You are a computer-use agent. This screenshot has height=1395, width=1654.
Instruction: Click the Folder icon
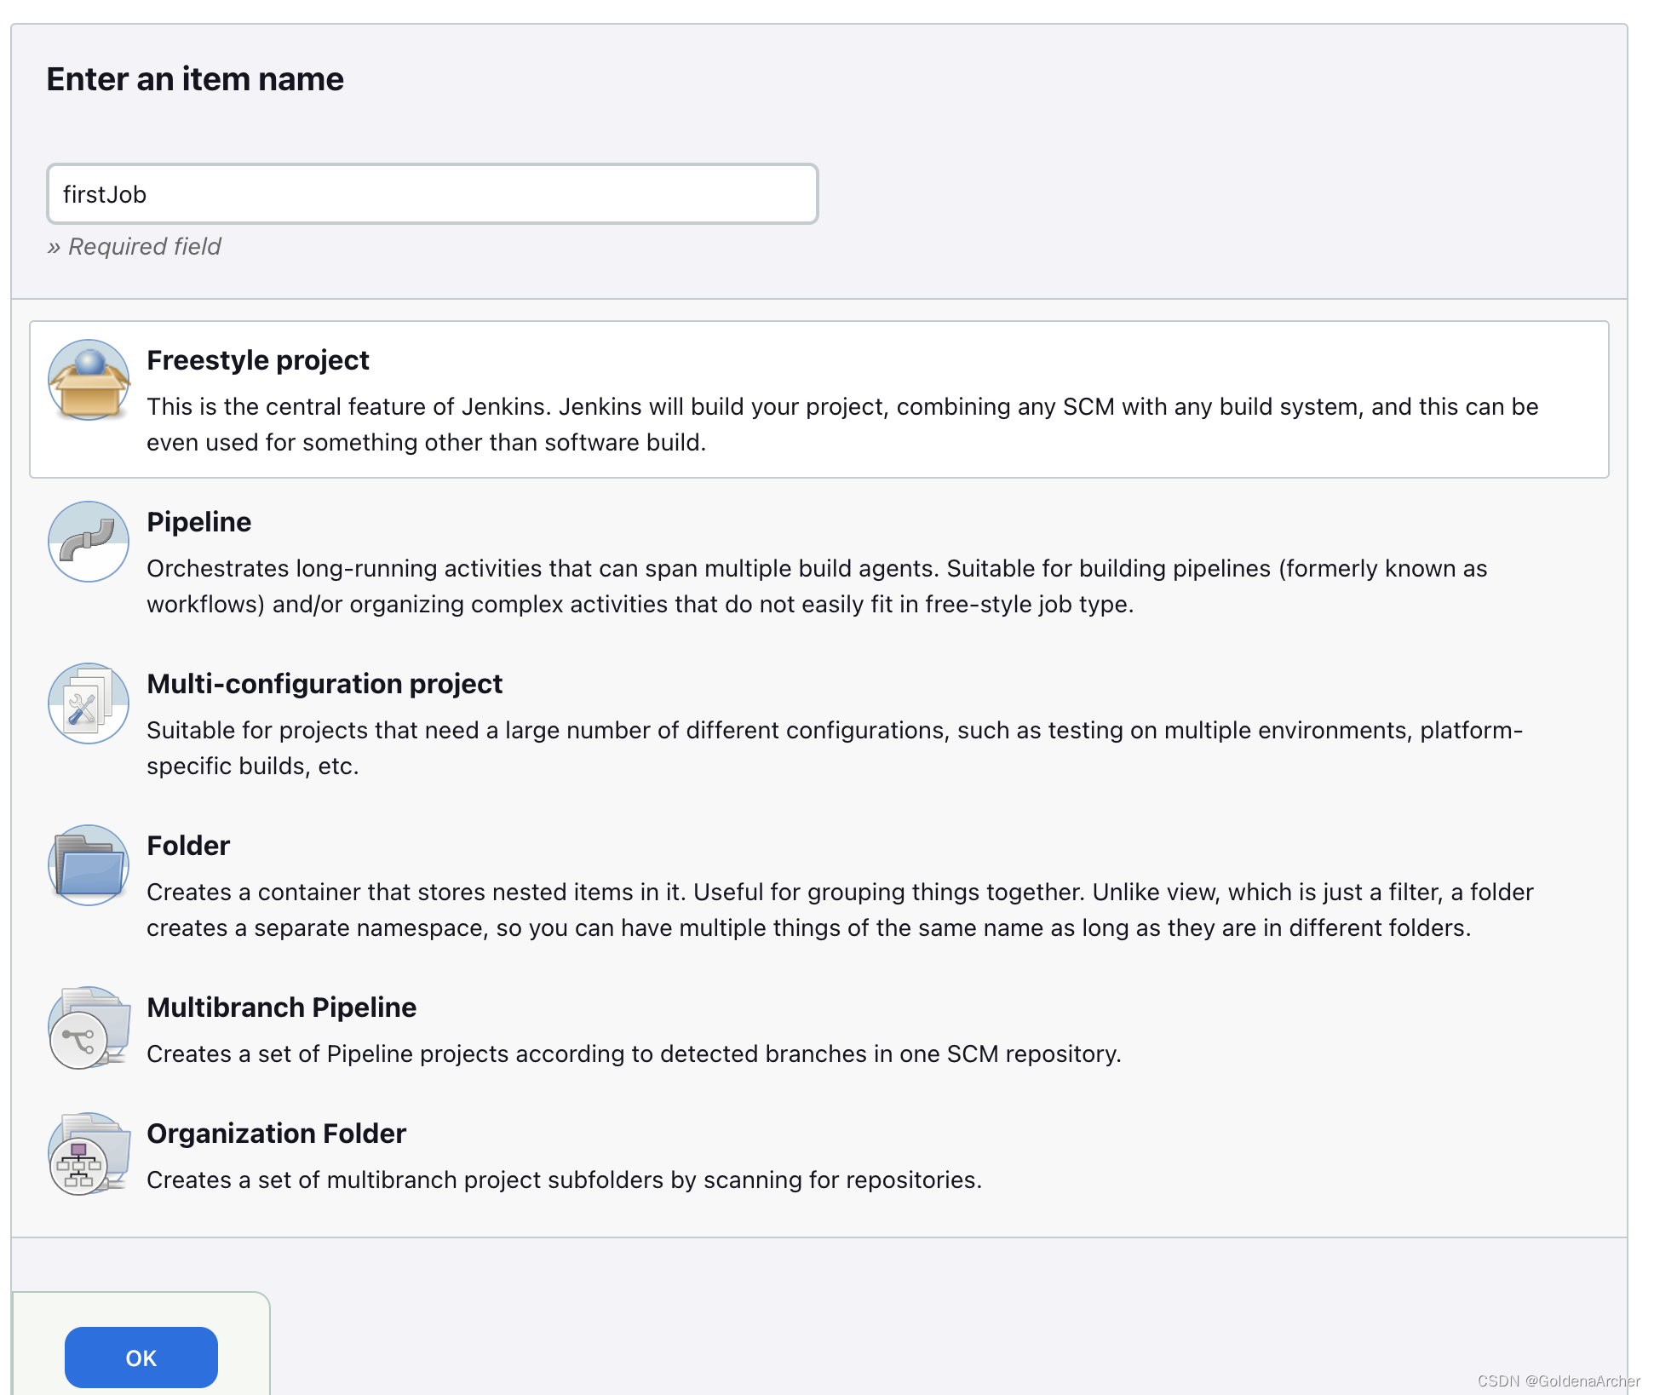point(89,865)
